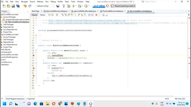Screen dimensions: 191x107
Task: Click the error marker on line 16
Action: pos(33,56)
